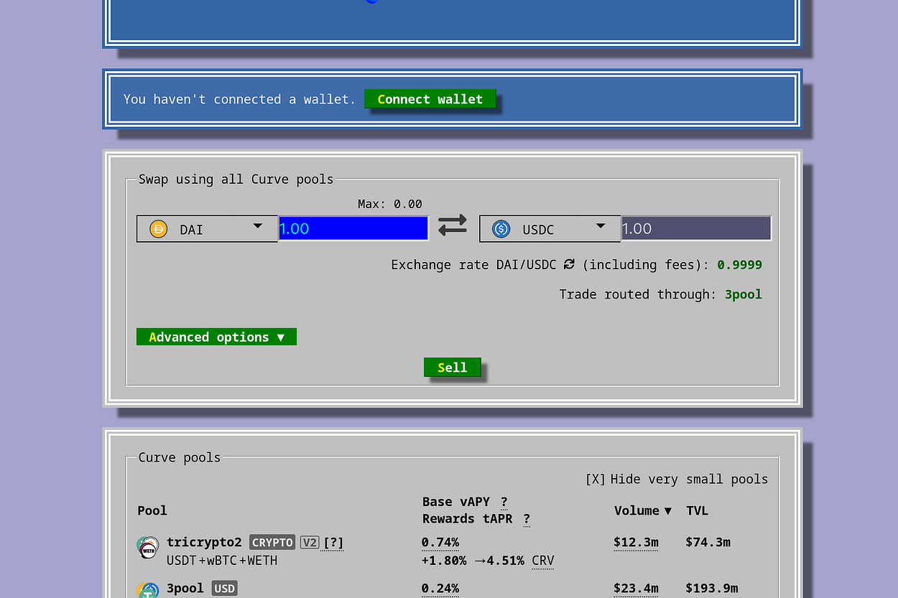Click the Connect wallet button

pyautogui.click(x=430, y=99)
